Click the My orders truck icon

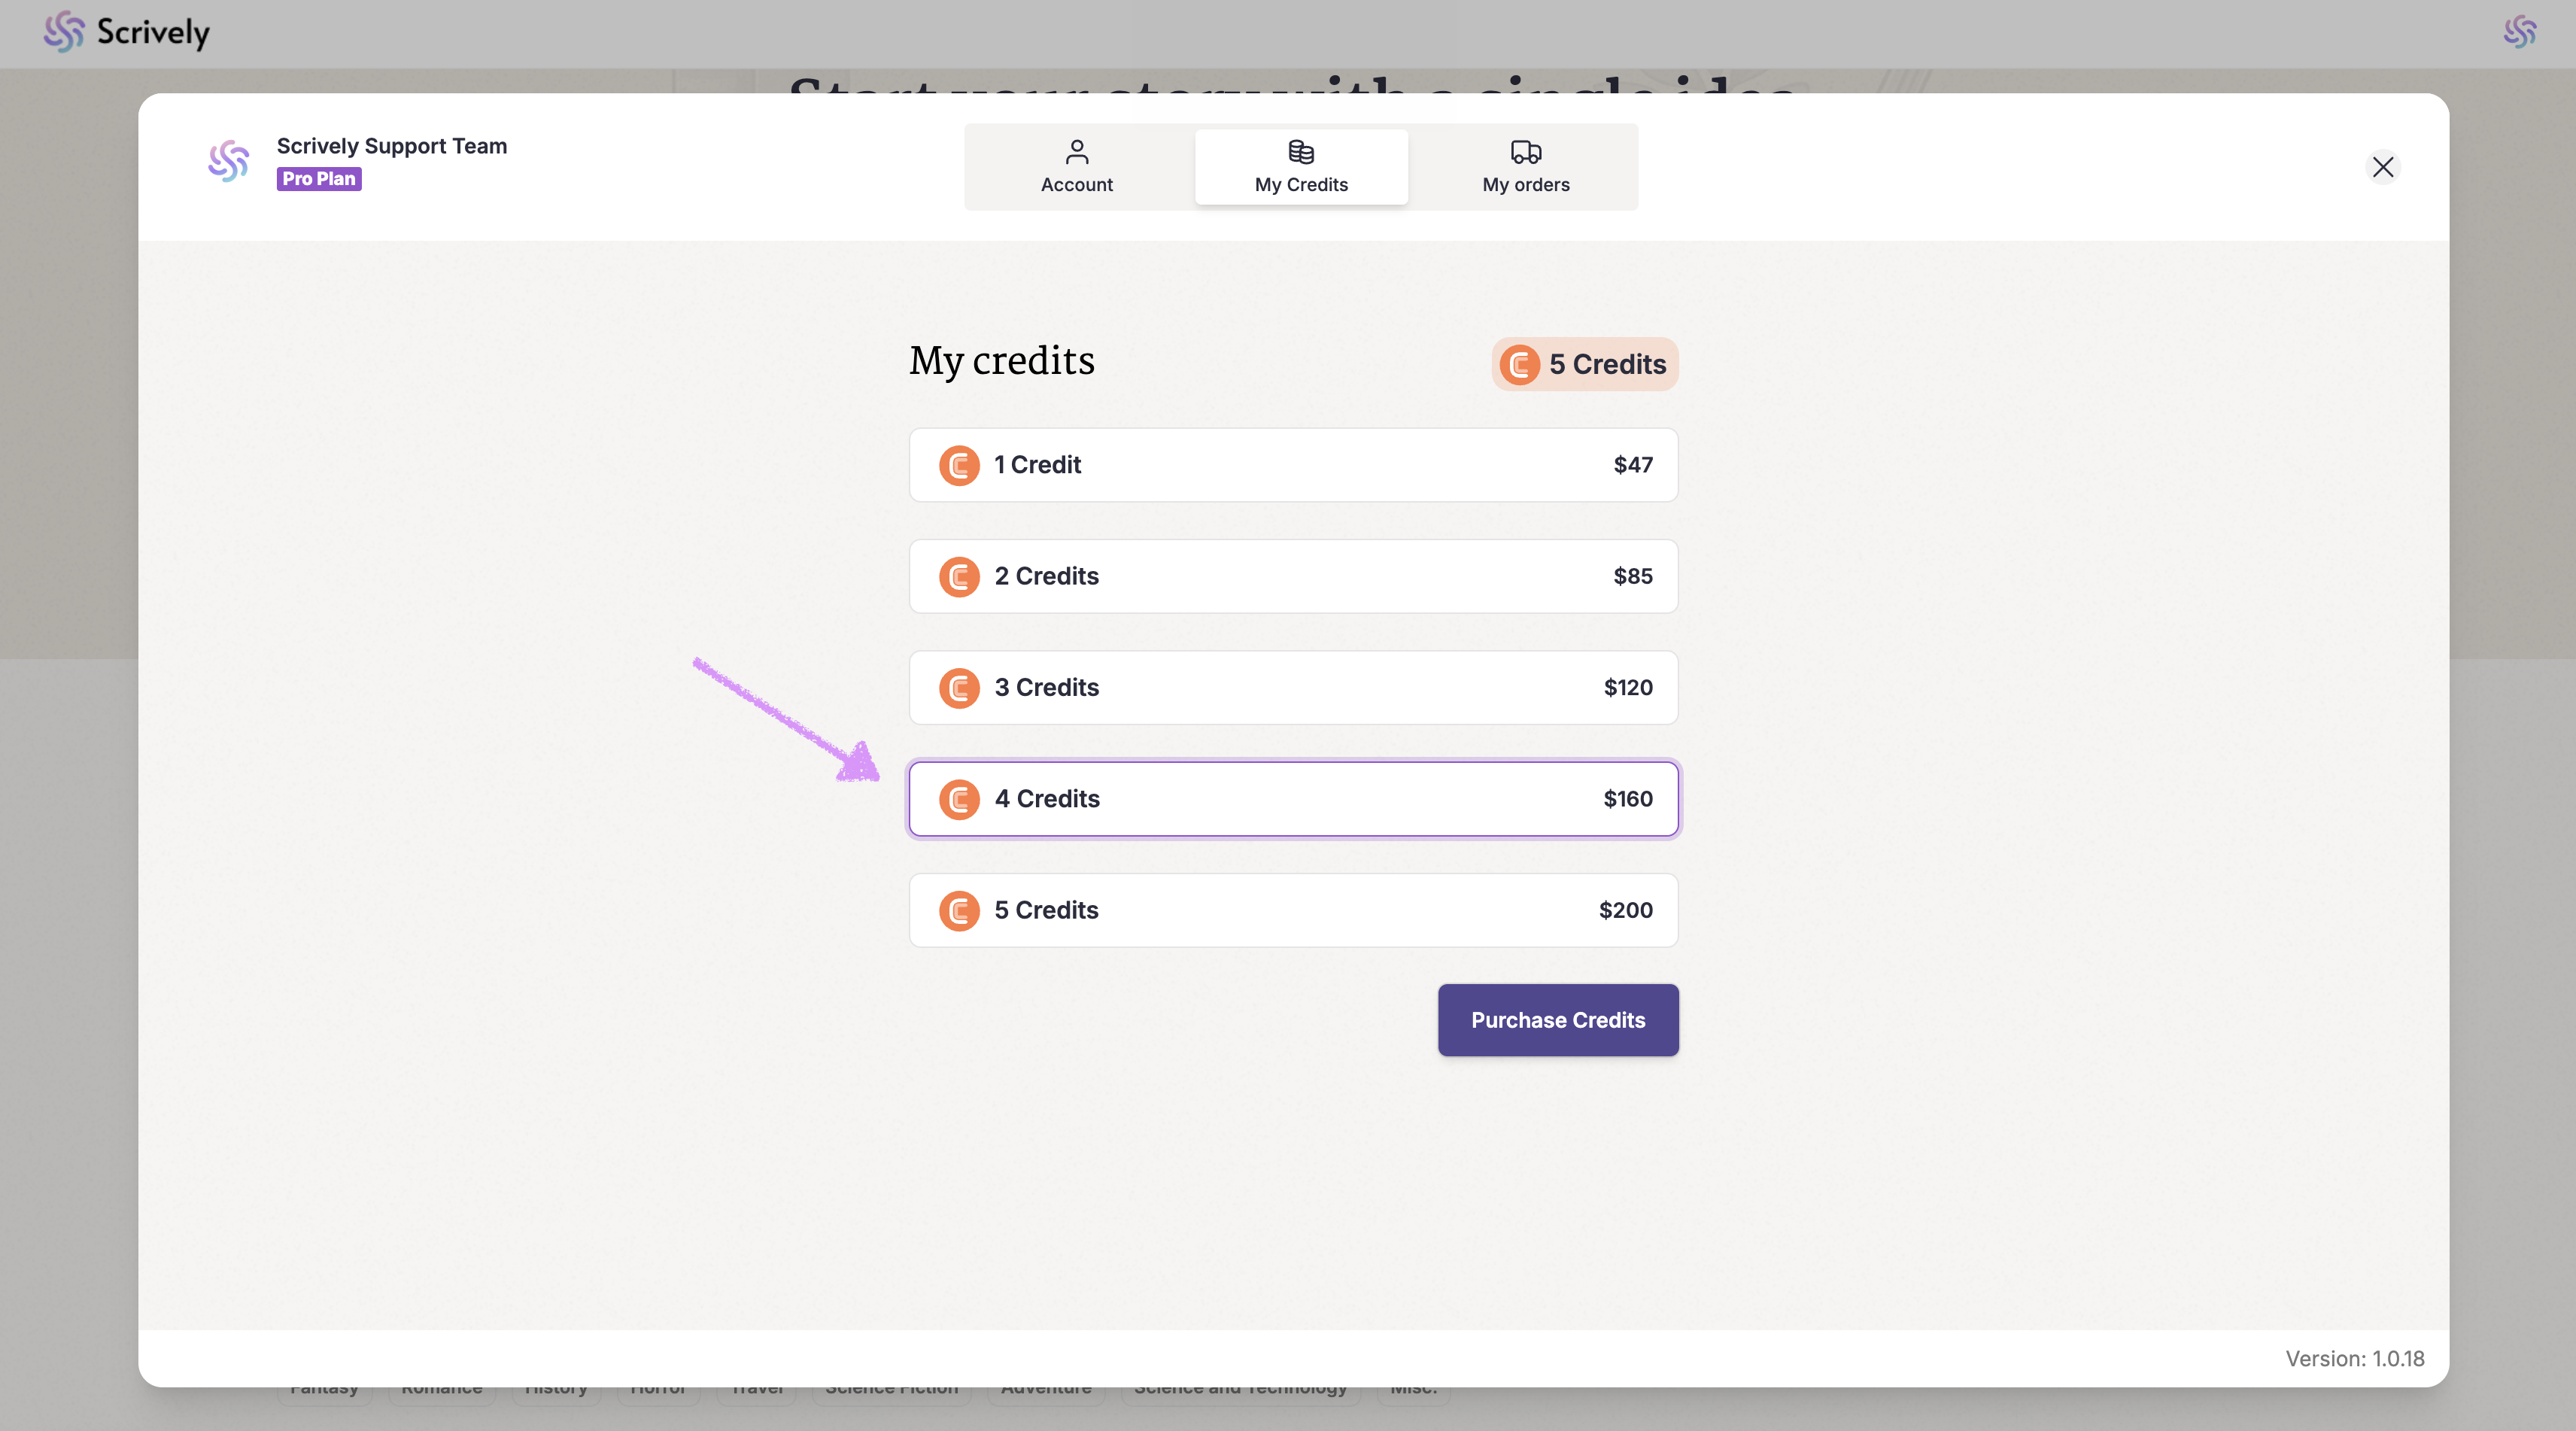click(1525, 152)
